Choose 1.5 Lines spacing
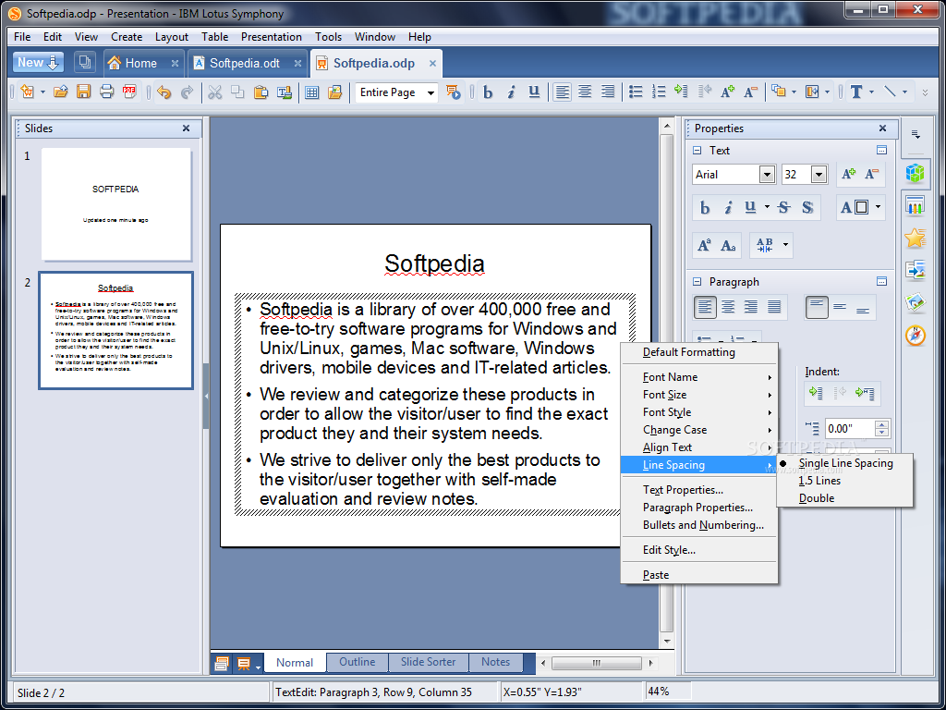The width and height of the screenshot is (946, 710). coord(819,481)
